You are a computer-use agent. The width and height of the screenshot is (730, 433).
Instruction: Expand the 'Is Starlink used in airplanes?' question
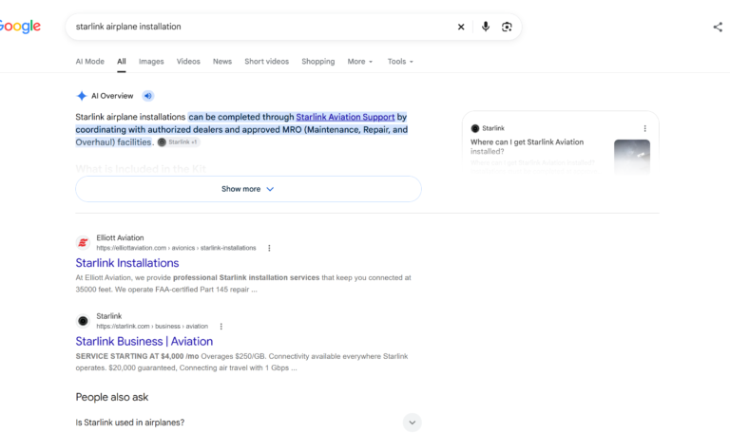(248, 423)
